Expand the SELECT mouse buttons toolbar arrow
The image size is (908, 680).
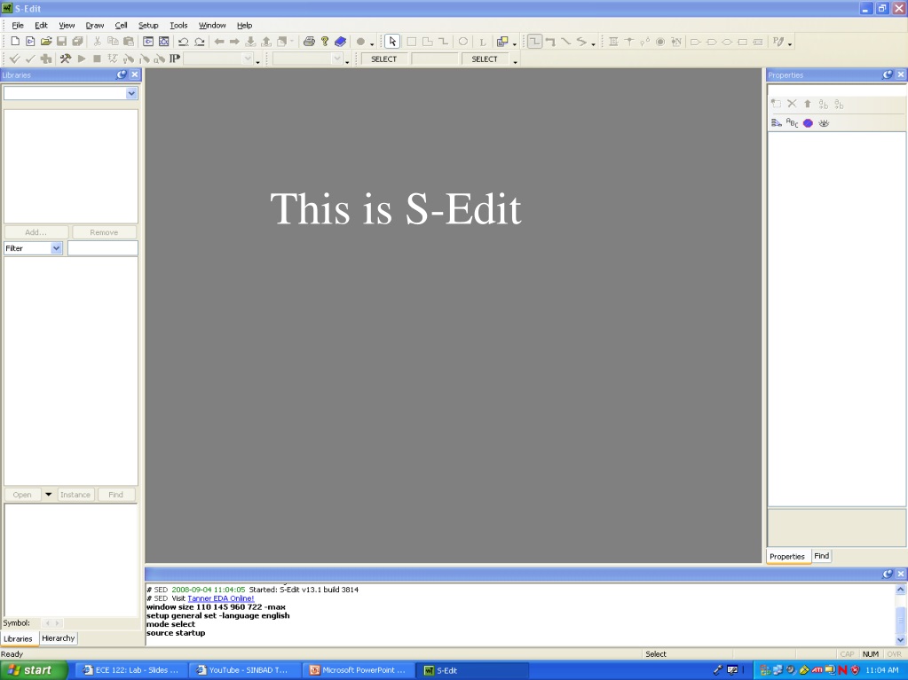516,60
